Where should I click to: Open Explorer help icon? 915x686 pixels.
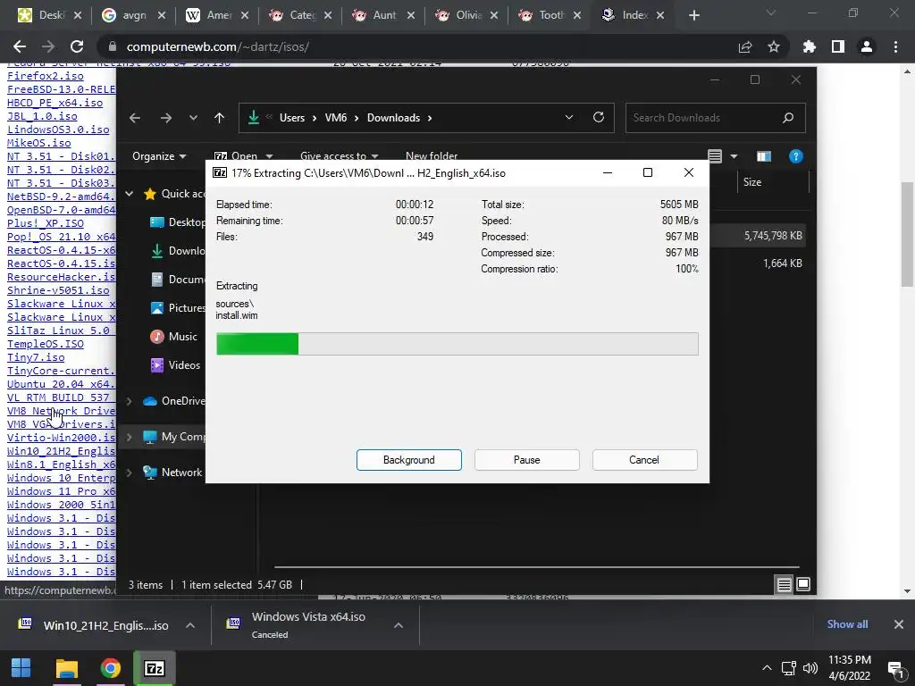coord(795,156)
